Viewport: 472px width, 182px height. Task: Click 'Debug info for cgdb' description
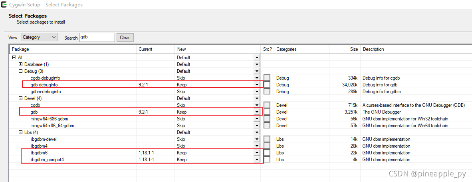(x=381, y=78)
